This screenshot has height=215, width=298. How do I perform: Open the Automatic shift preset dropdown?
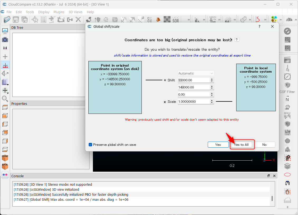tap(196, 73)
